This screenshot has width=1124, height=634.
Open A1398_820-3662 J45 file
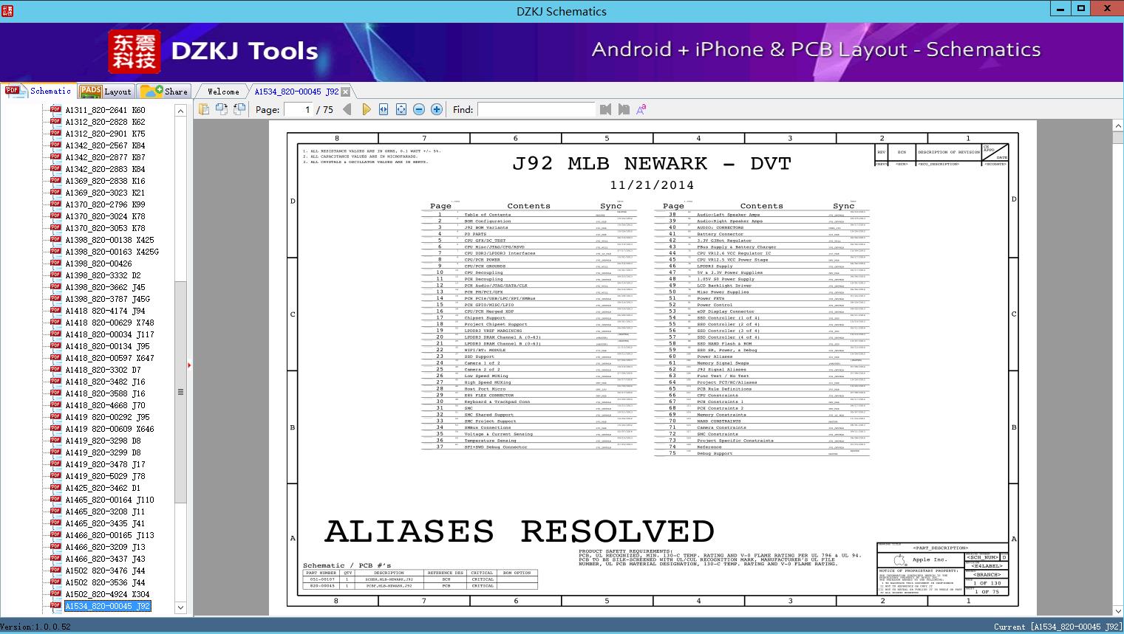pos(105,287)
